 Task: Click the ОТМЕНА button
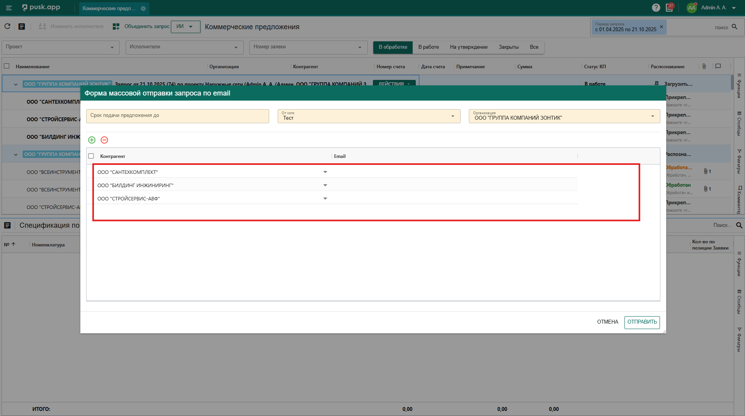607,322
